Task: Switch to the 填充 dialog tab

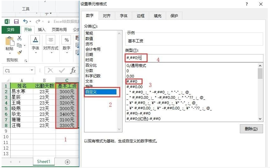Action: click(158, 16)
